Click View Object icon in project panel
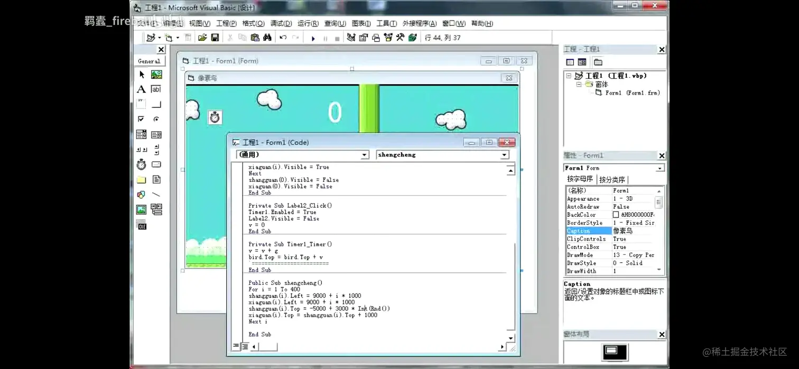Screen dimensions: 799x369 click(582, 62)
